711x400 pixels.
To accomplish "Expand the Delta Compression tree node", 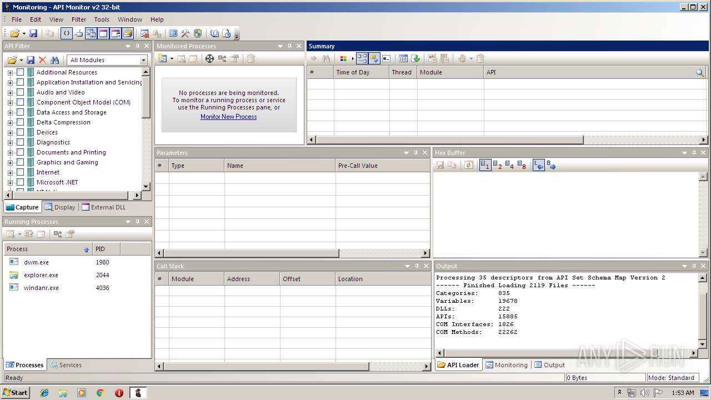I will point(10,122).
